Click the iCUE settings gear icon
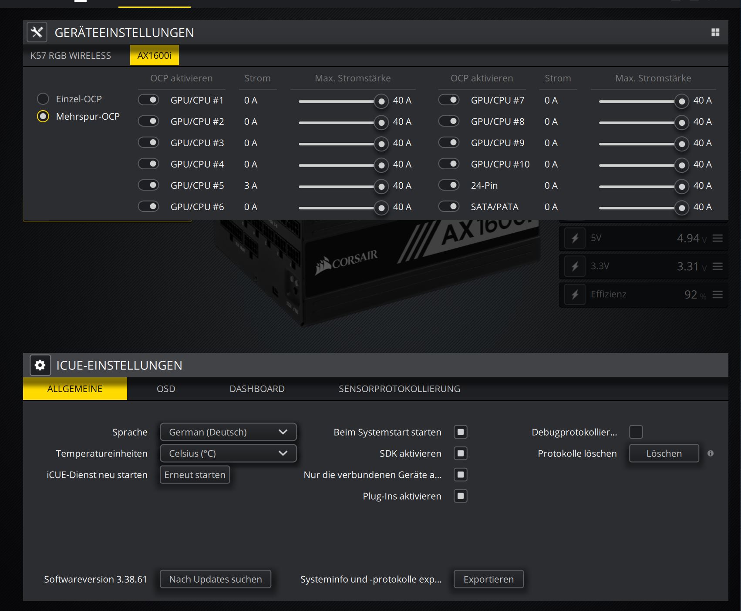Screen dimensions: 741x611 [x=40, y=365]
